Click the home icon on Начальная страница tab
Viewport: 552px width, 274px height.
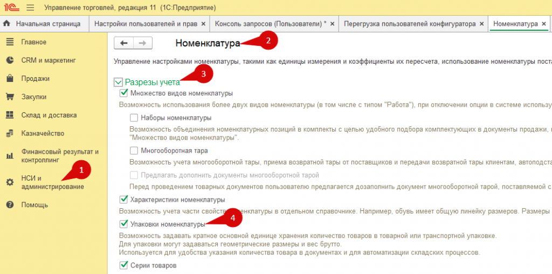pyautogui.click(x=7, y=24)
